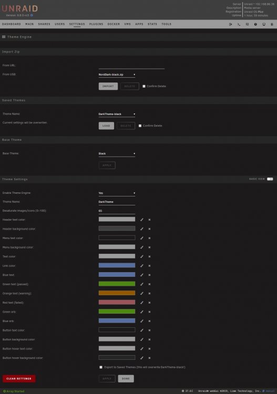Click the red Clear Settings button

pyautogui.click(x=19, y=378)
